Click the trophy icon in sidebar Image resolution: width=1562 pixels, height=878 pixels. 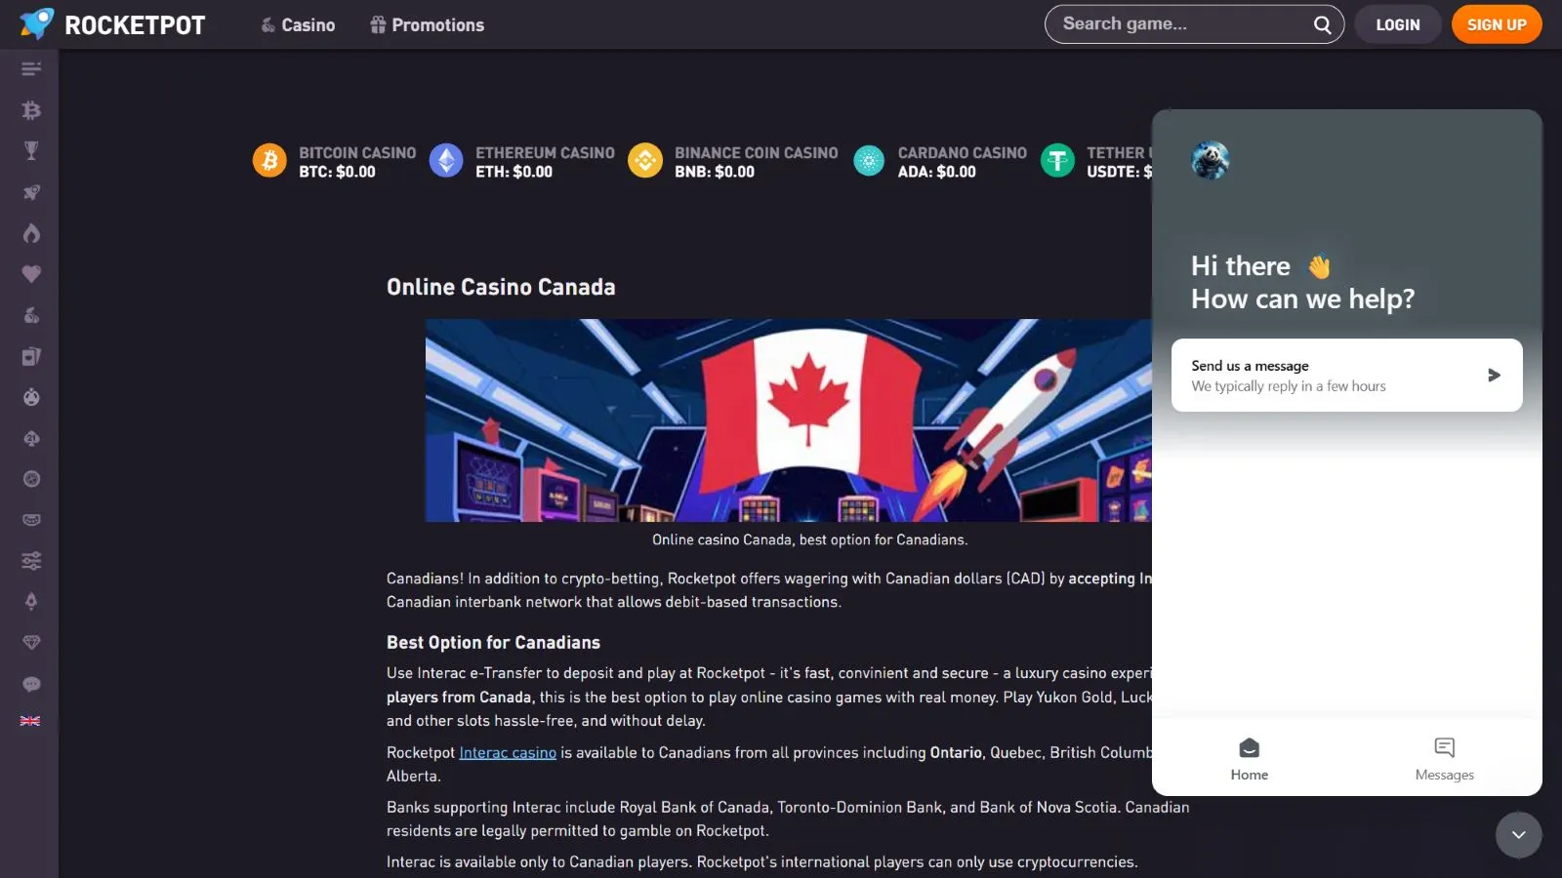pyautogui.click(x=31, y=151)
